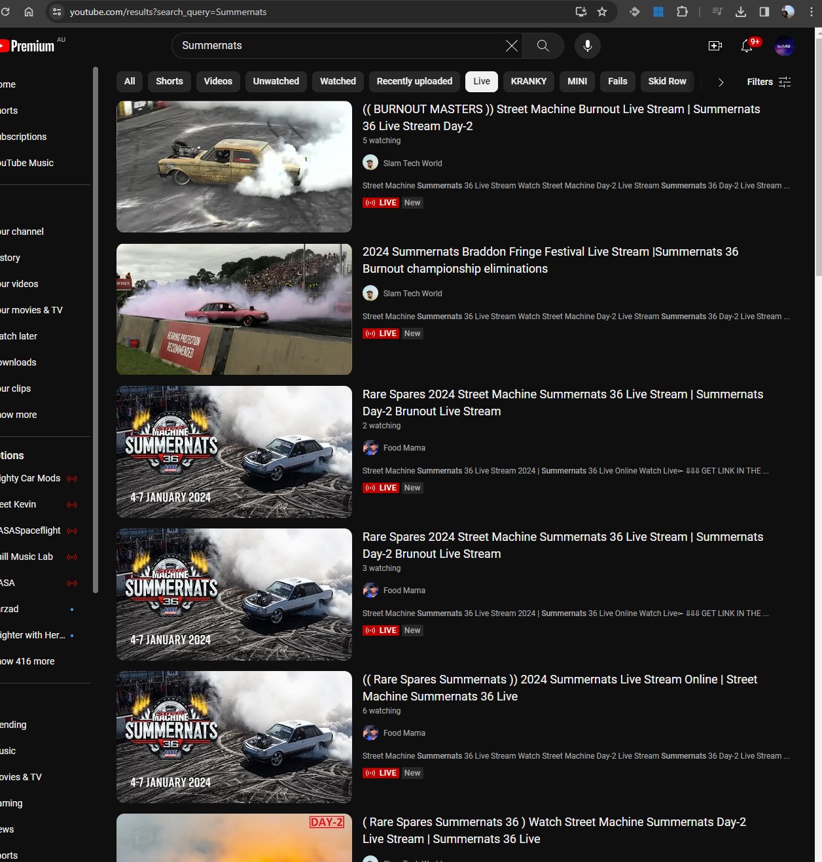Click the magnifier search button
Viewport: 822px width, 862px height.
pyautogui.click(x=543, y=46)
